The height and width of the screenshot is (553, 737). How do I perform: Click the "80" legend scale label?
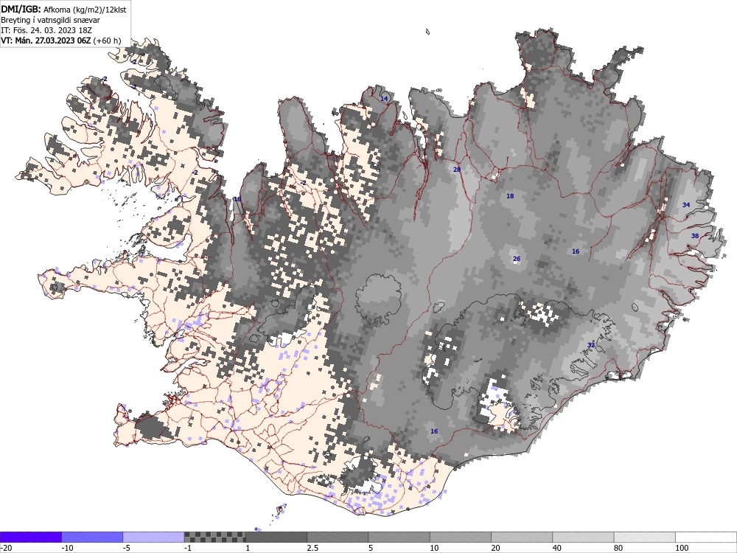618,549
